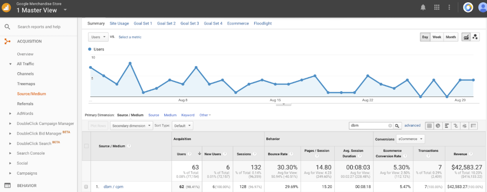Check the dbm / cpm row checkbox
487x192 pixels.
(x=86, y=187)
